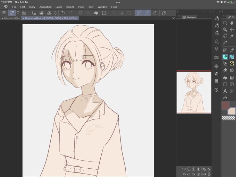Open file using folder icon
The width and height of the screenshot is (236, 177).
tap(42, 13)
